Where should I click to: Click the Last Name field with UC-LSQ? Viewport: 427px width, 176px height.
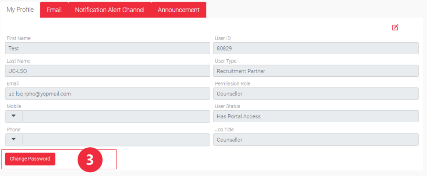(107, 71)
